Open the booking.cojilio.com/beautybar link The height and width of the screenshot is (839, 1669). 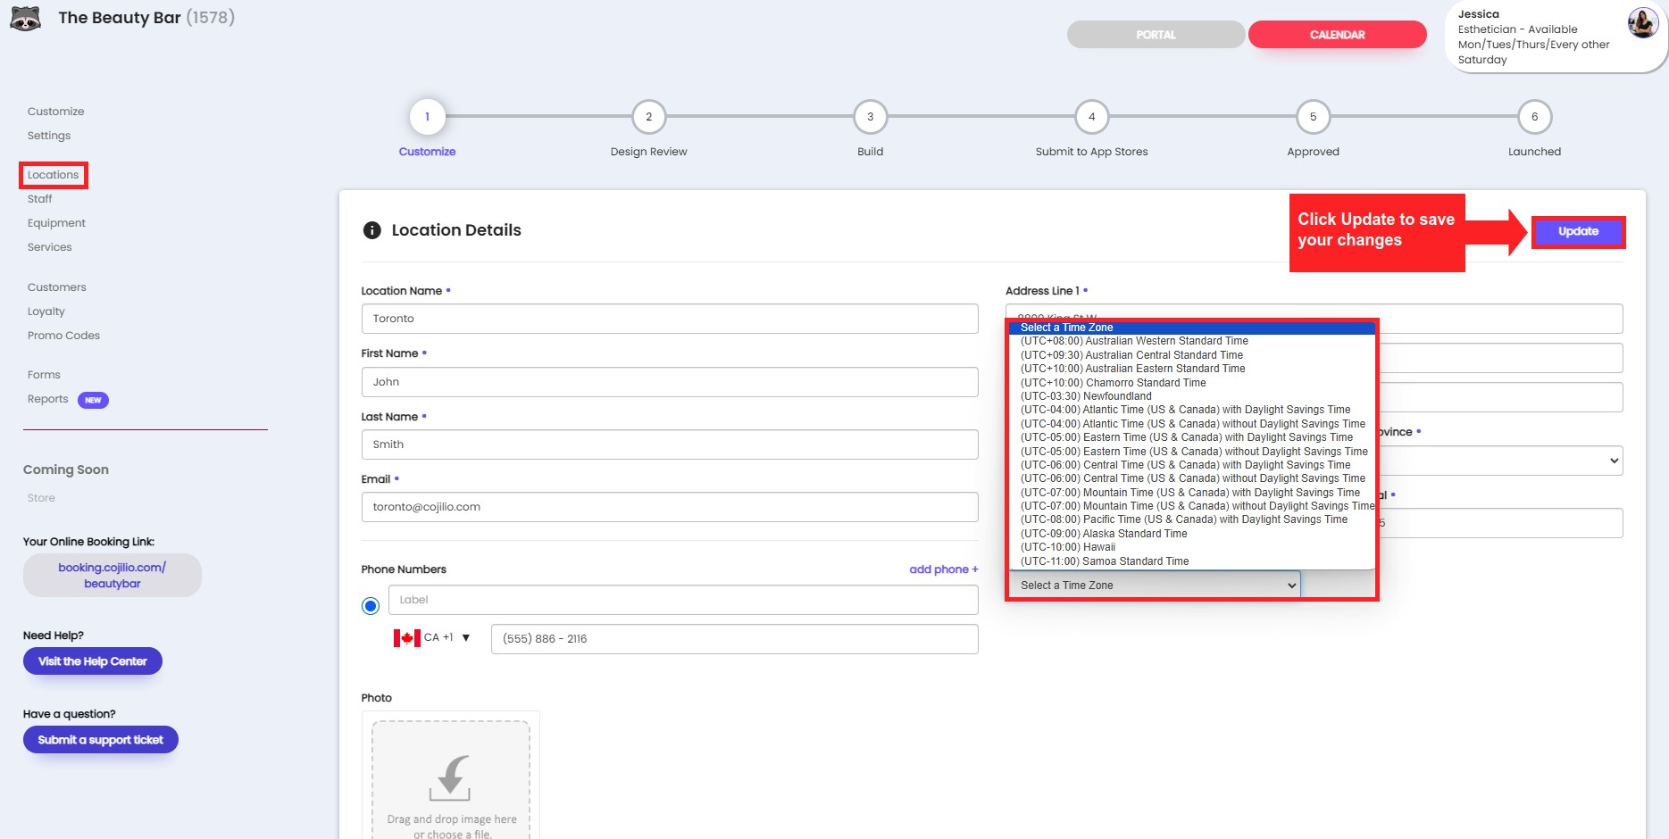click(113, 576)
